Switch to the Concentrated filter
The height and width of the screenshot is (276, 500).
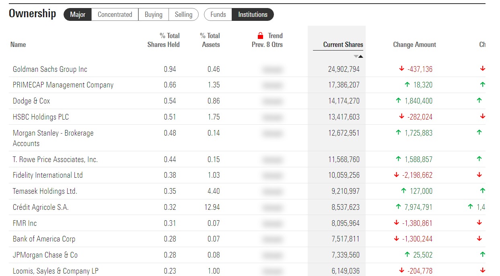coord(115,14)
